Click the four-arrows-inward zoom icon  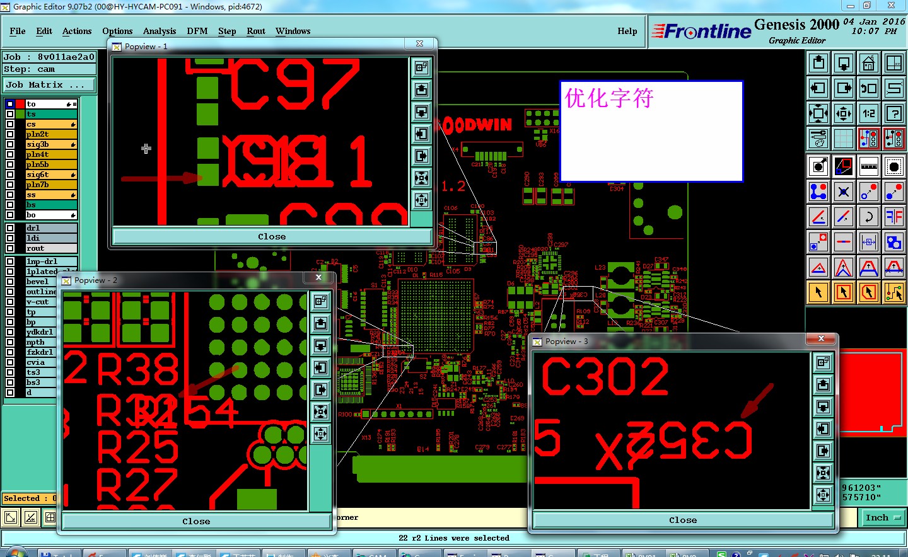coord(844,113)
